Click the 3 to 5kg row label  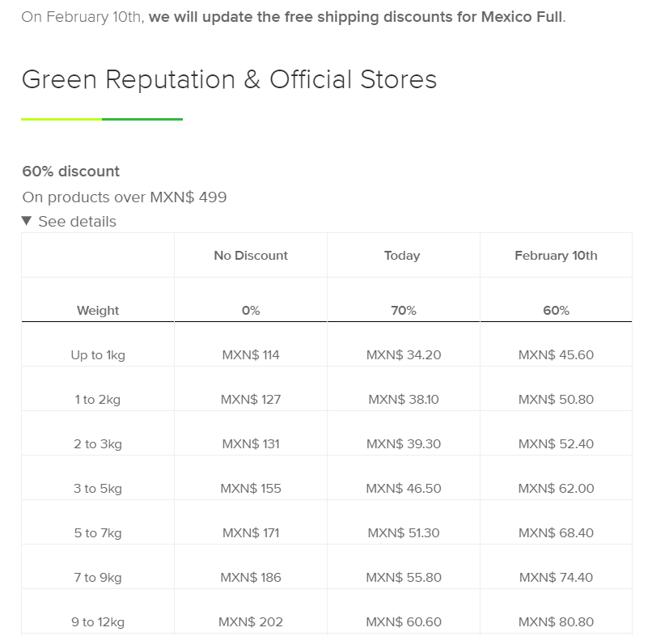click(x=98, y=489)
